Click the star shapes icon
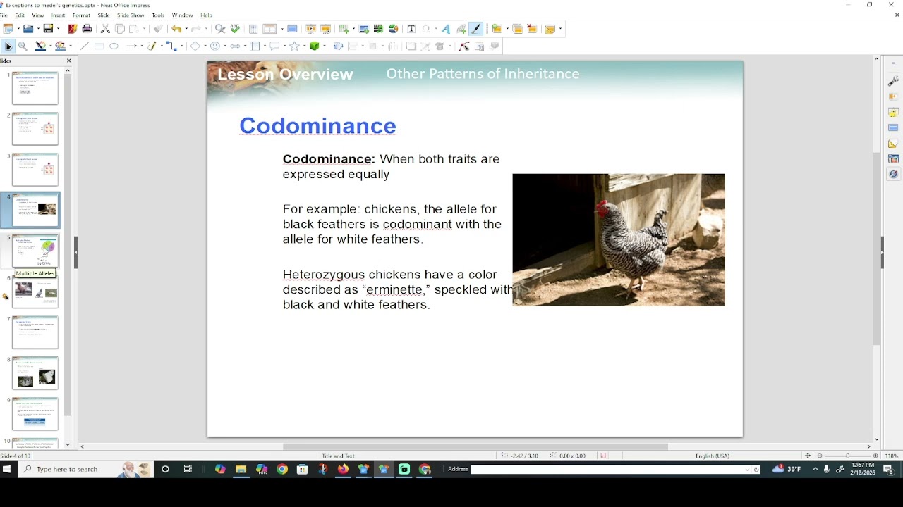Screen dimensions: 903x507 tap(294, 46)
